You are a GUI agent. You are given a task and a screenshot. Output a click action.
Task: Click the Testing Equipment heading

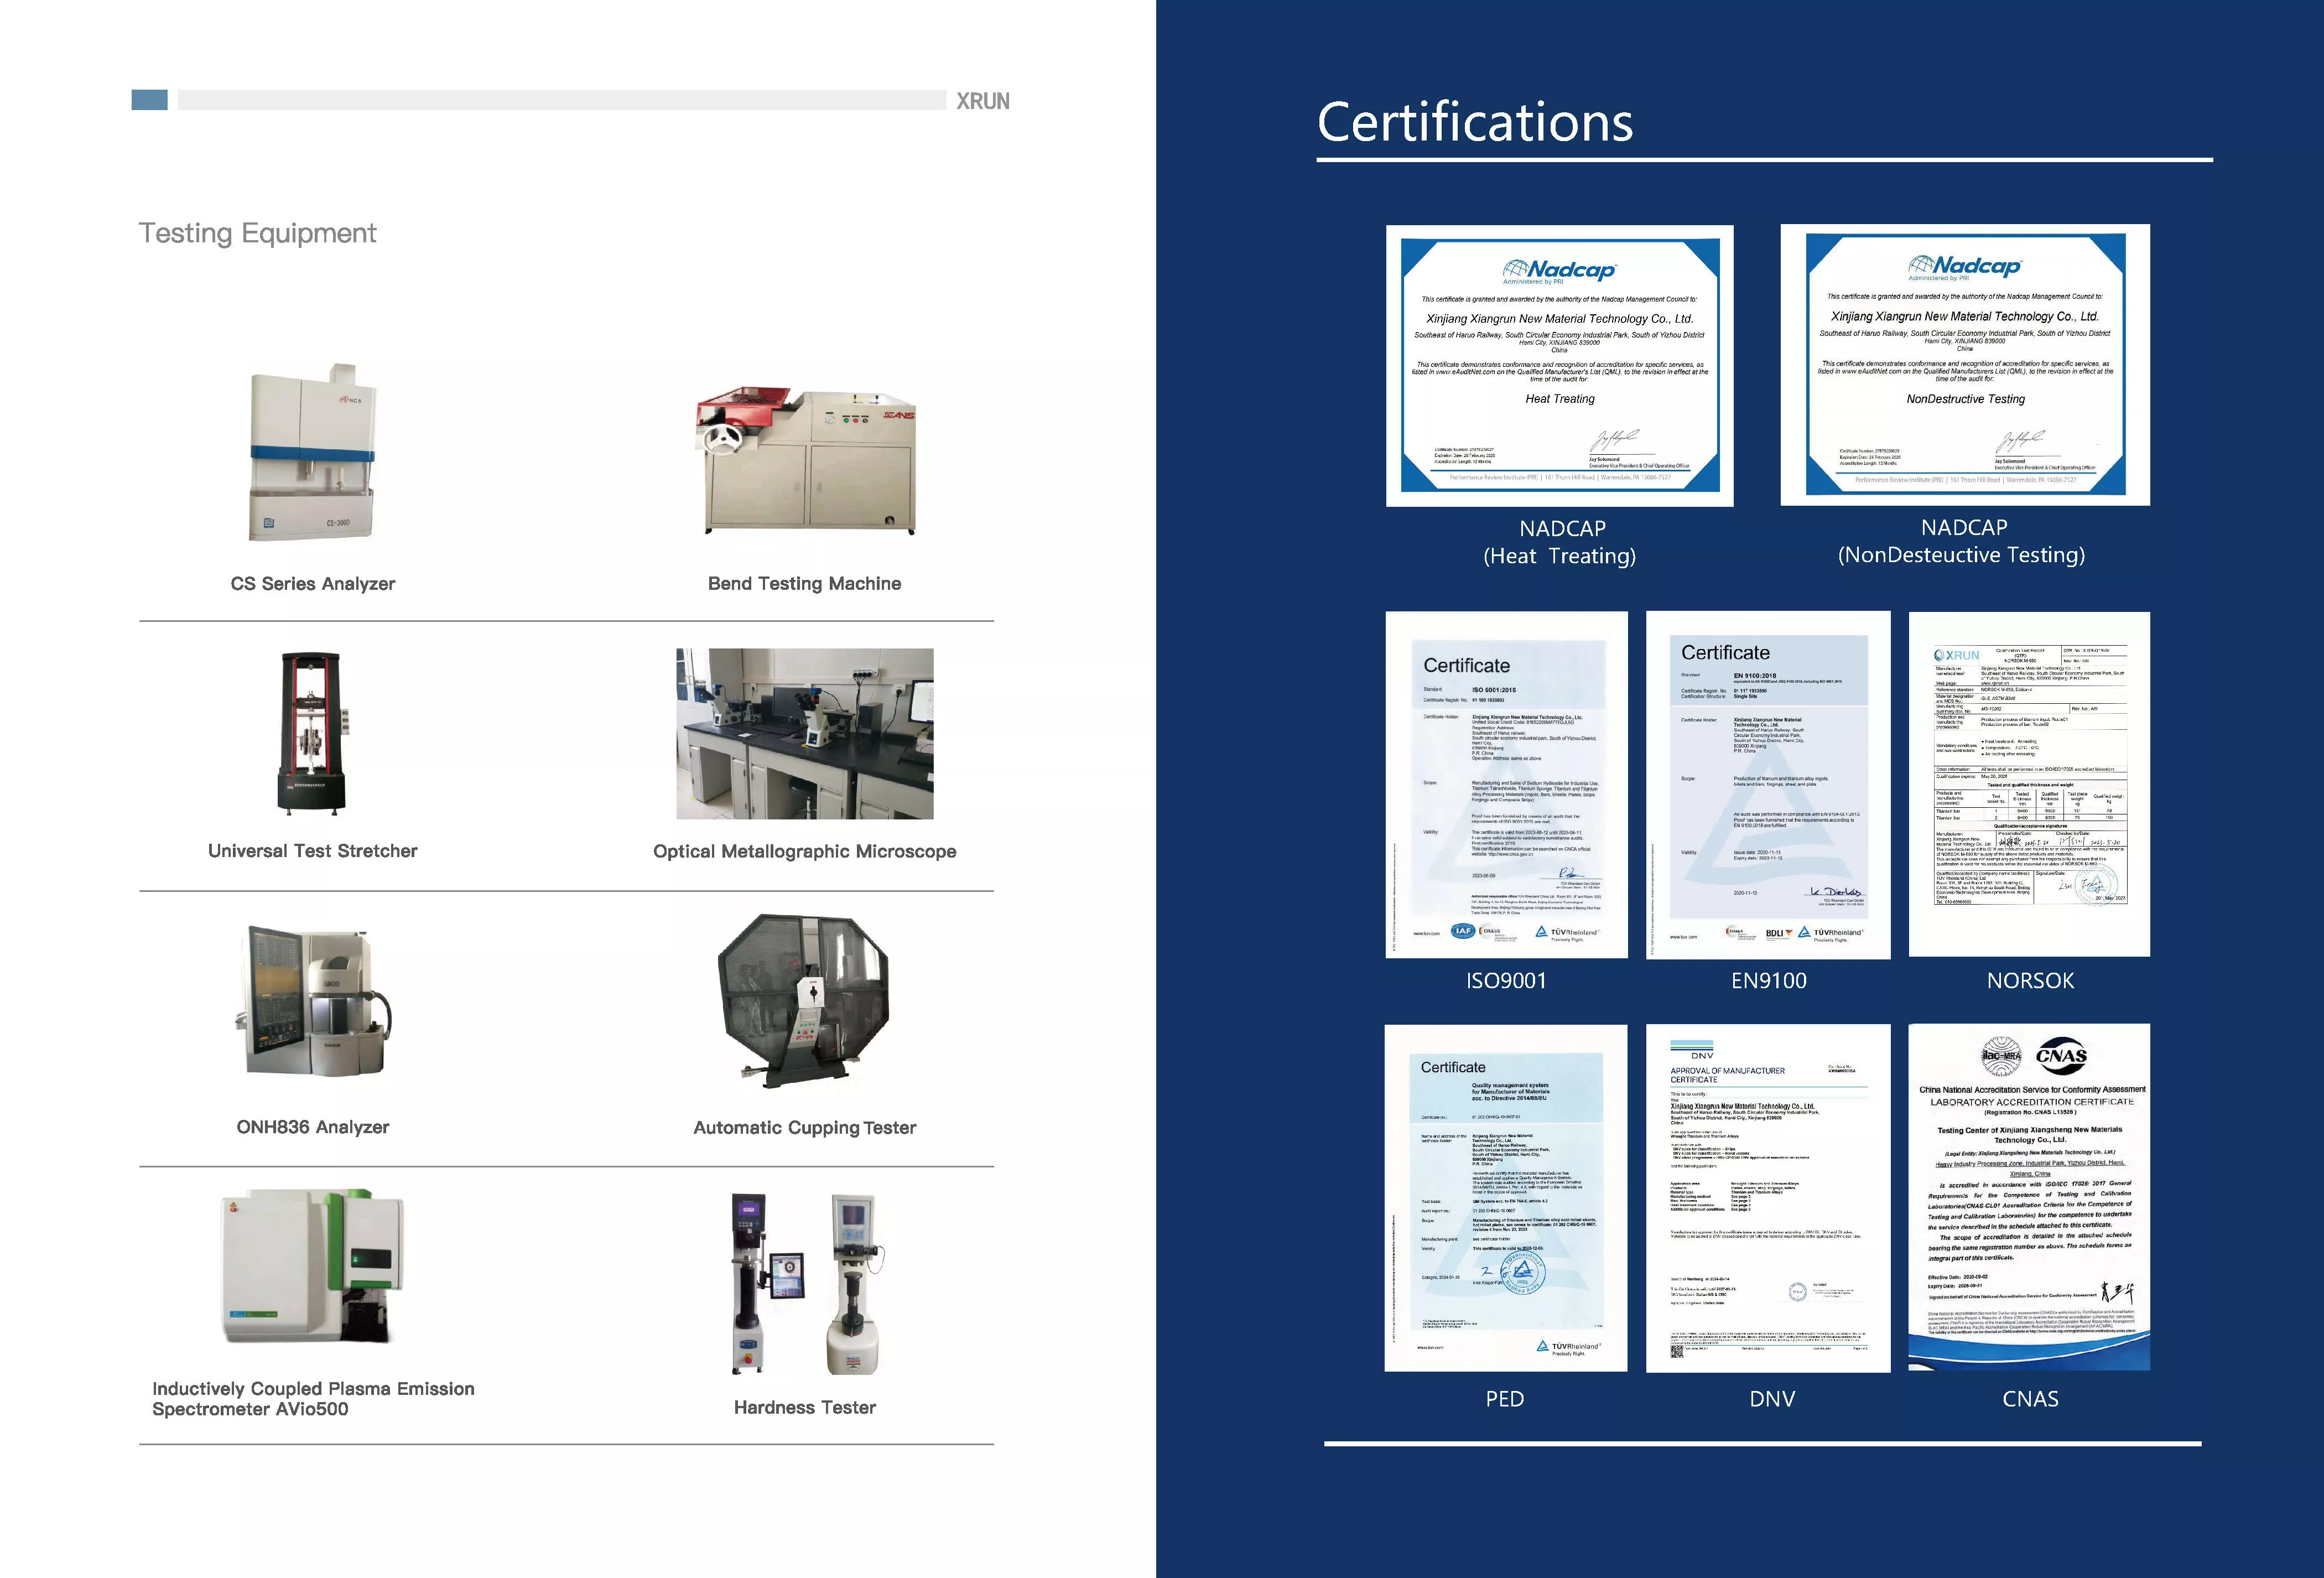tap(257, 234)
